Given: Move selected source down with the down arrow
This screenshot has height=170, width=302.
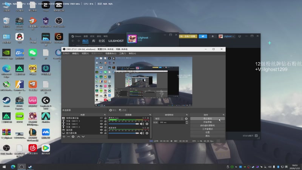Looking at the screenshot, I should click(x=83, y=137).
